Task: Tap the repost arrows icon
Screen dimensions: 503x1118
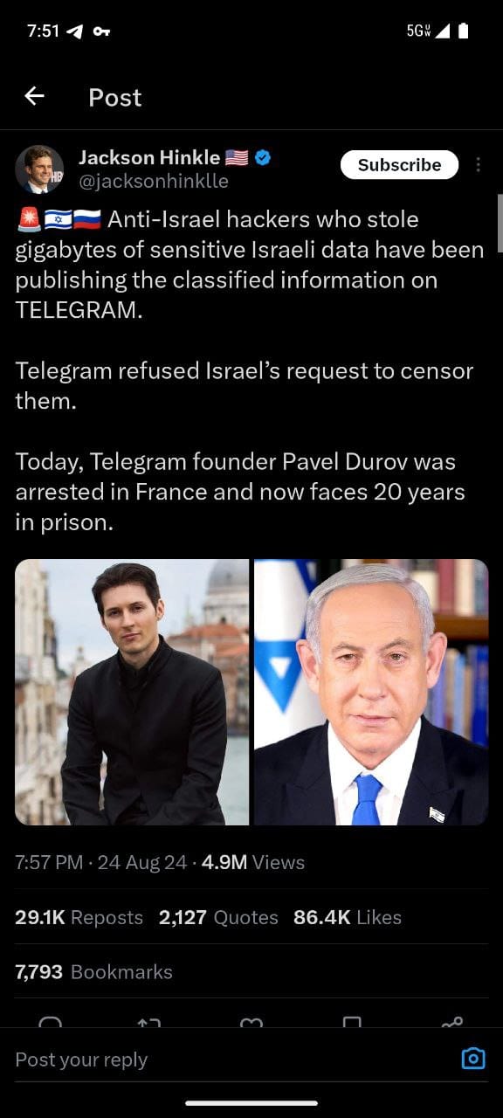Action: pos(149,1022)
